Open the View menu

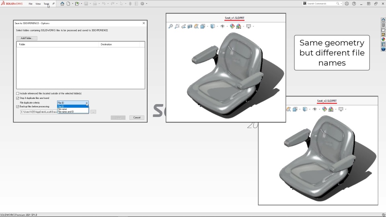(38, 4)
